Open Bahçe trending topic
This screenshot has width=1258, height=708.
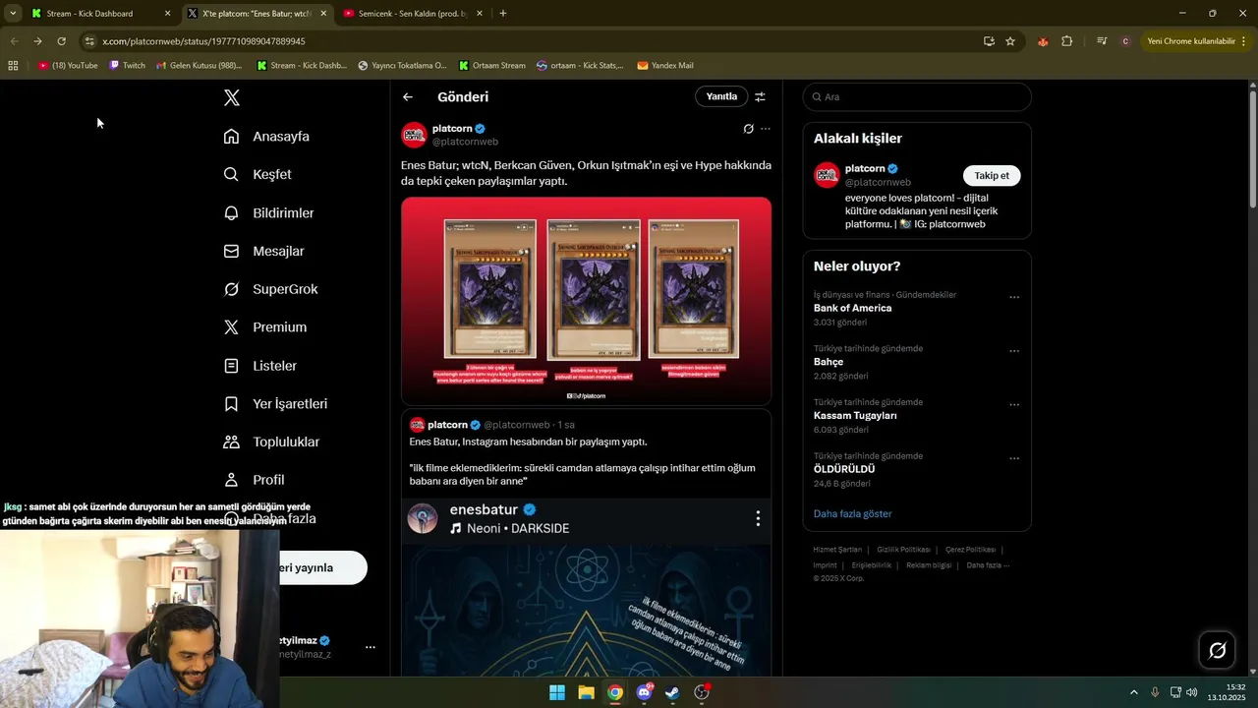click(x=829, y=362)
